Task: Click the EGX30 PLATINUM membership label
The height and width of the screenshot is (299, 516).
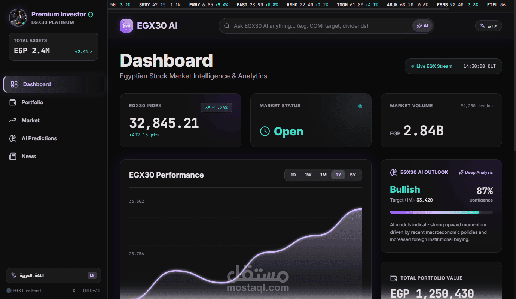Action: pos(53,22)
